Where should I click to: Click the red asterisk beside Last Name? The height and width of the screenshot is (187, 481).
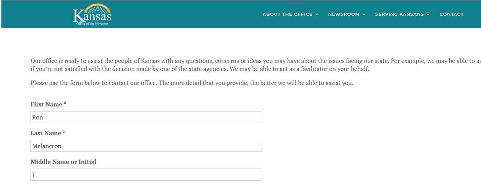coord(64,132)
